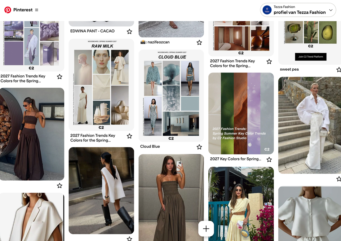341x241 pixels.
Task: Open the Raw Milk moodboard thumbnail
Action: click(x=101, y=84)
